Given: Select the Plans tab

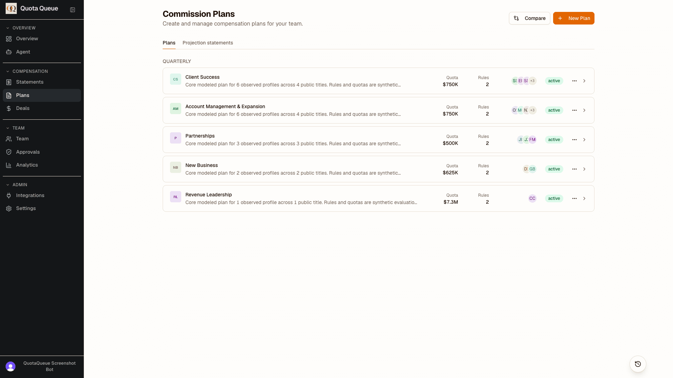Looking at the screenshot, I should 169,43.
